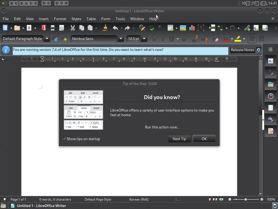This screenshot has width=278, height=209.
Task: Open the File menu
Action: (6, 19)
